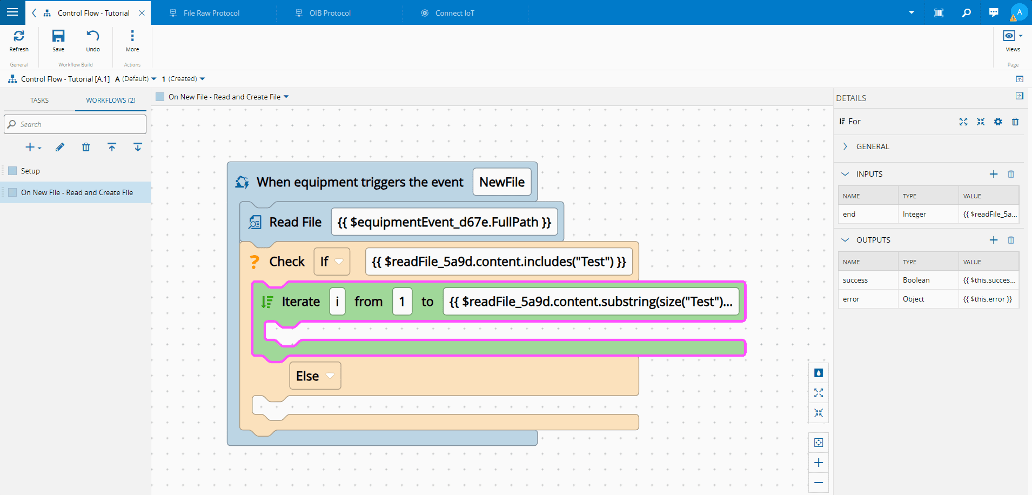Click the zoom in plus on canvas

click(x=819, y=463)
